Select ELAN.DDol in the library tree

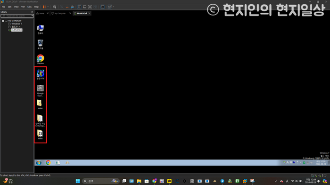pyautogui.click(x=17, y=30)
